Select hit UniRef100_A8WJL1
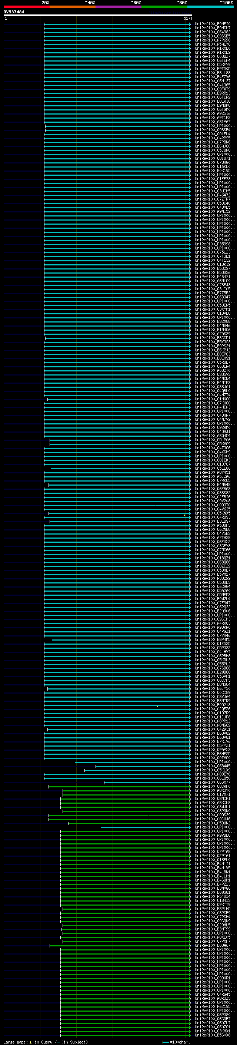Viewport: 237px width, 1045px height. point(212,807)
